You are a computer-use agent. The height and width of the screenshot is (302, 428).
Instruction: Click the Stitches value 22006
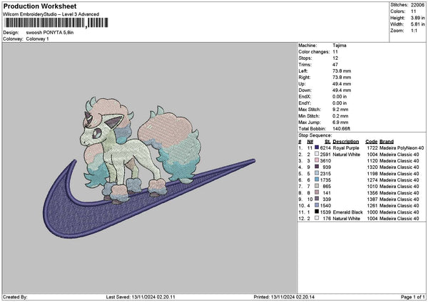417,5
